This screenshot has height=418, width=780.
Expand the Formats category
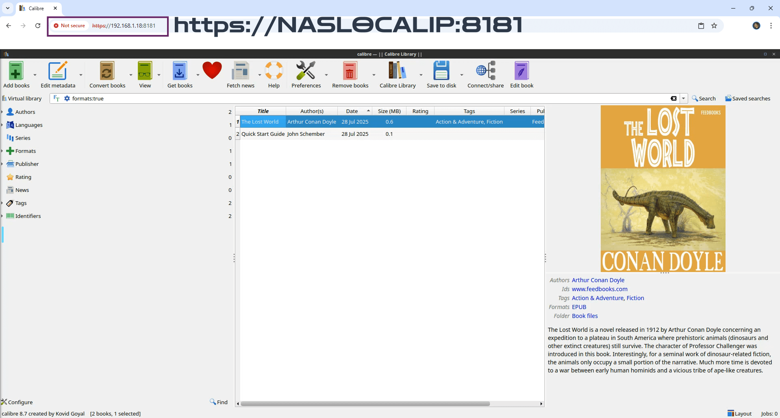click(2, 151)
